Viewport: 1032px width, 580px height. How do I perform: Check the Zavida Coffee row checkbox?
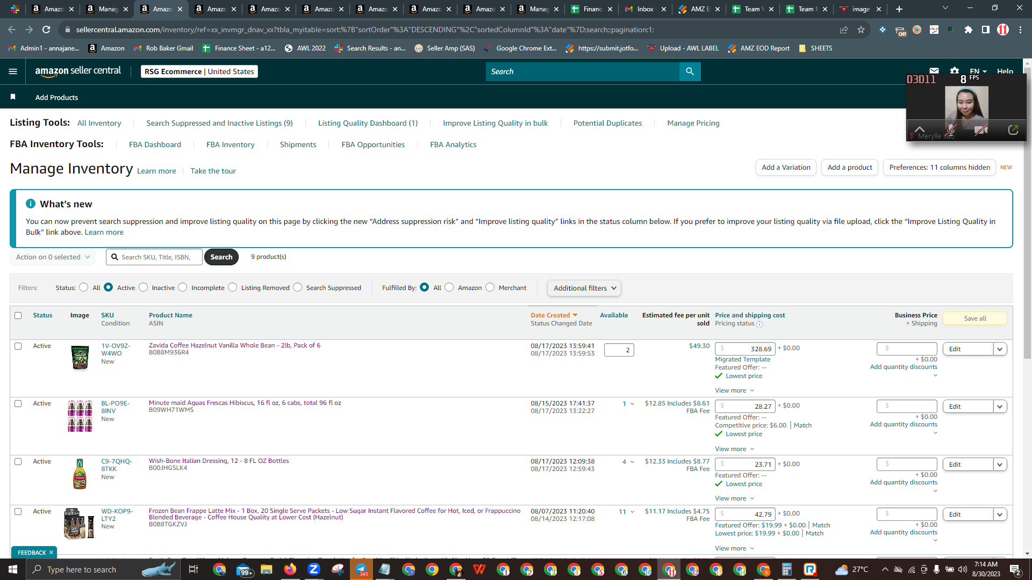(18, 346)
